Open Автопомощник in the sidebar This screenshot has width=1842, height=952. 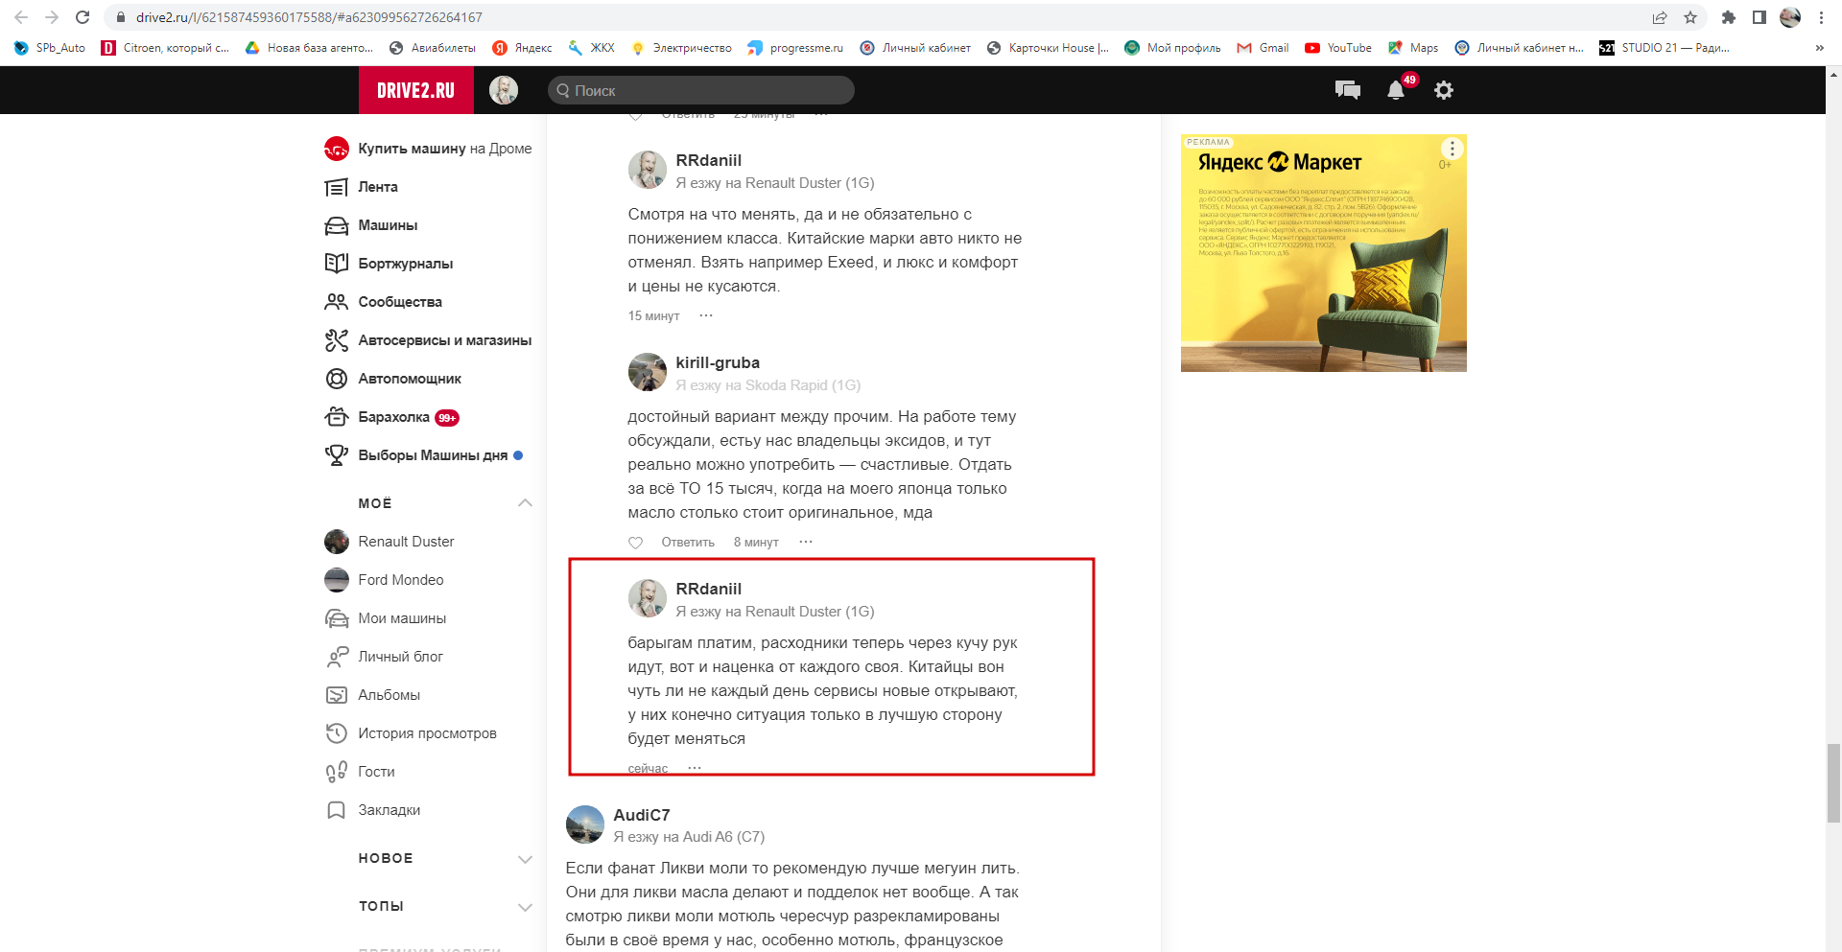pos(410,379)
